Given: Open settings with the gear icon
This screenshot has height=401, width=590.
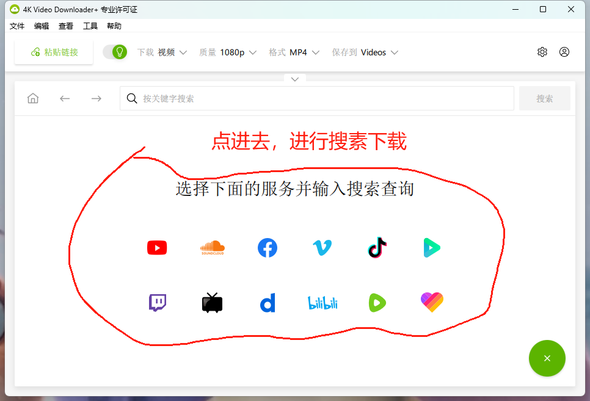Looking at the screenshot, I should click(542, 52).
